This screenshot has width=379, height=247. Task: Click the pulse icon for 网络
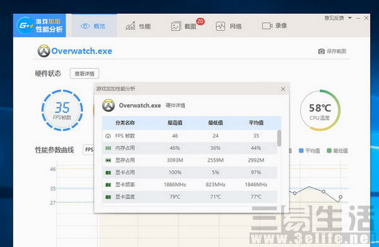tap(220, 26)
